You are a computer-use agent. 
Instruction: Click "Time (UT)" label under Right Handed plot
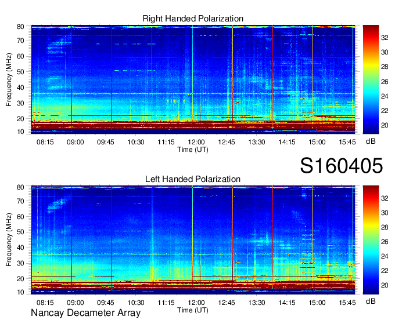coord(193,150)
